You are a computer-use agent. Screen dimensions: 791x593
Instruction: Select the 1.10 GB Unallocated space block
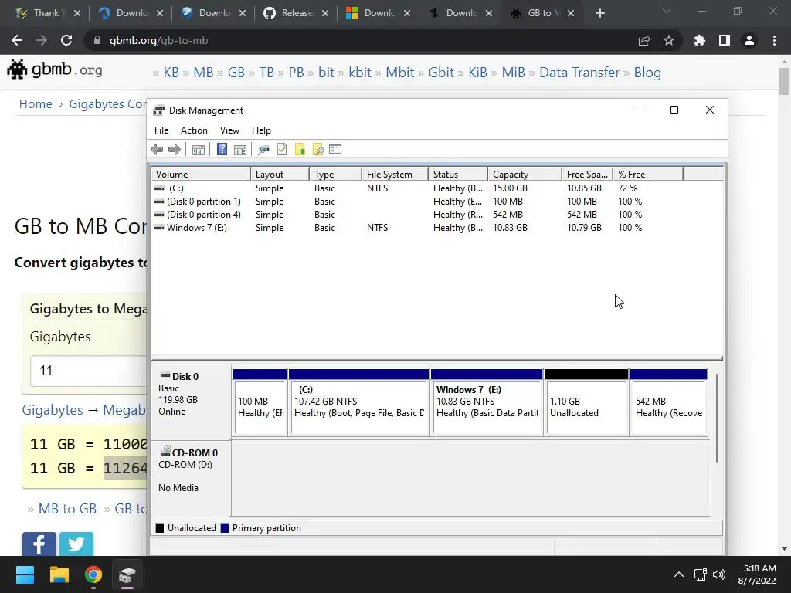tap(586, 402)
